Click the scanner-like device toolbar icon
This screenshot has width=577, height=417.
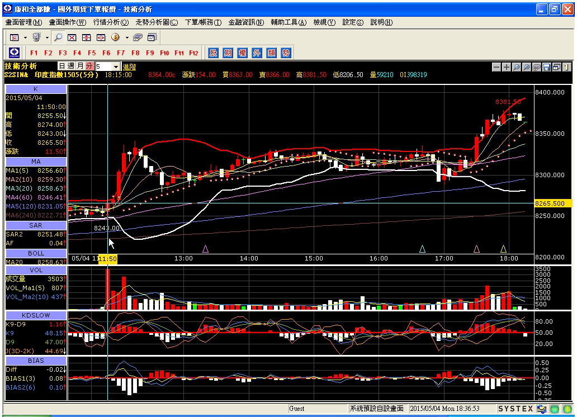tap(138, 37)
